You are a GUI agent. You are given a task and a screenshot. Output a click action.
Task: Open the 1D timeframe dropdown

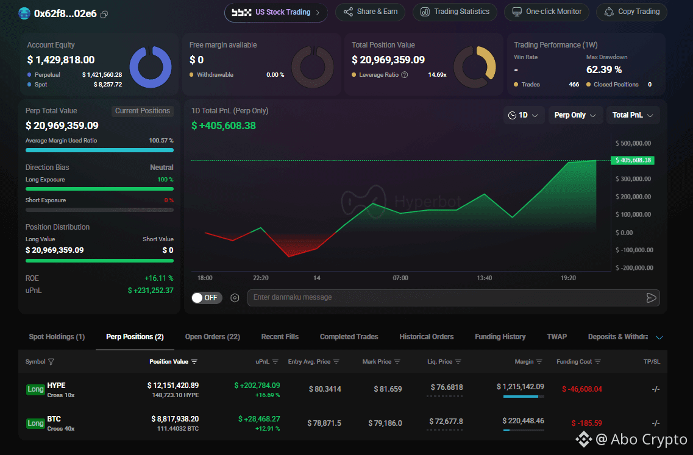[524, 115]
